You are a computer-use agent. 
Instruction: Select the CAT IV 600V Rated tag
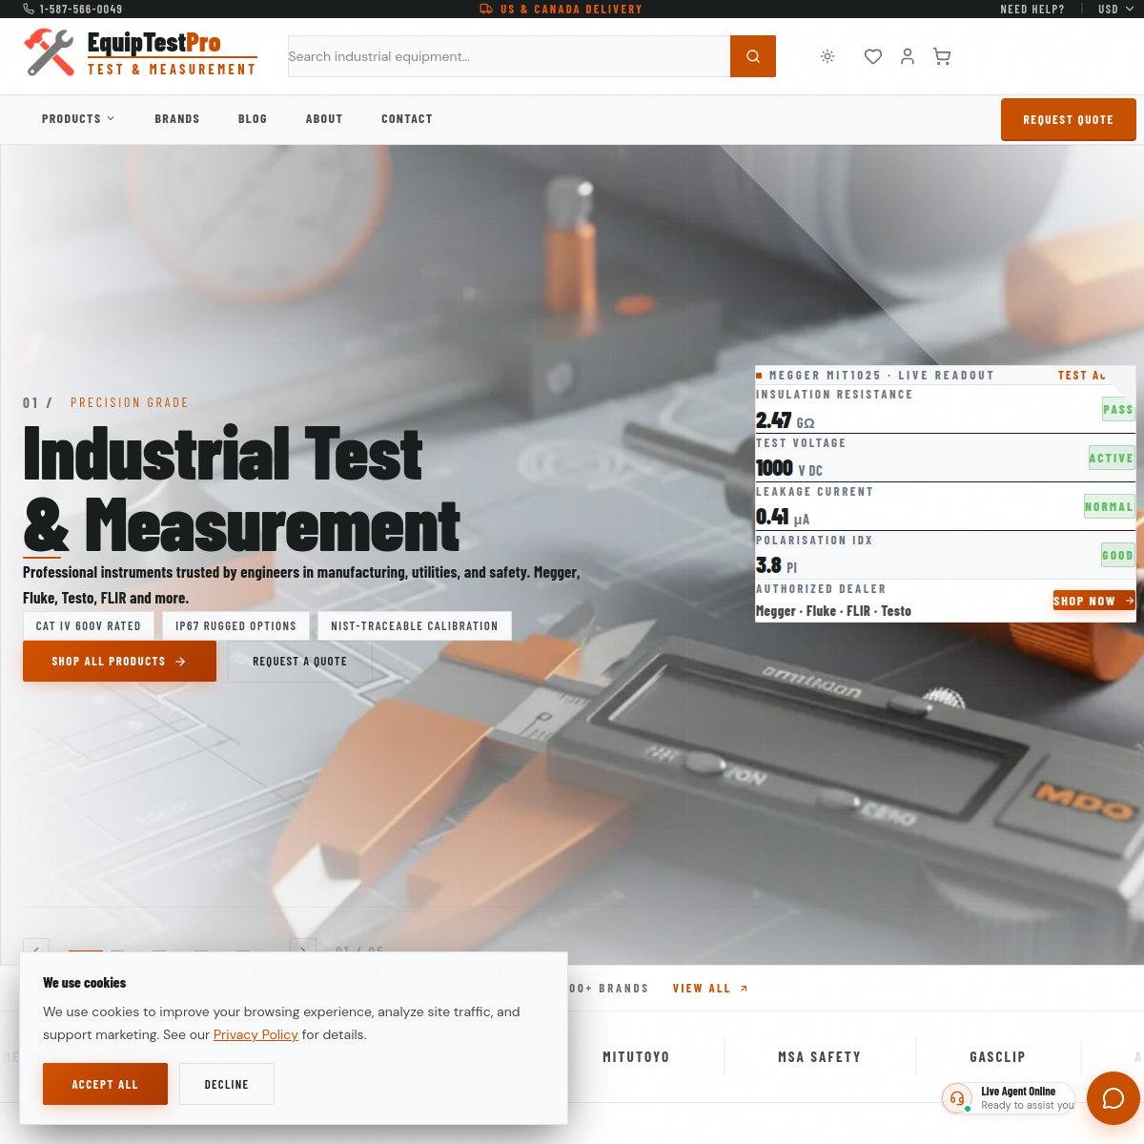point(89,626)
